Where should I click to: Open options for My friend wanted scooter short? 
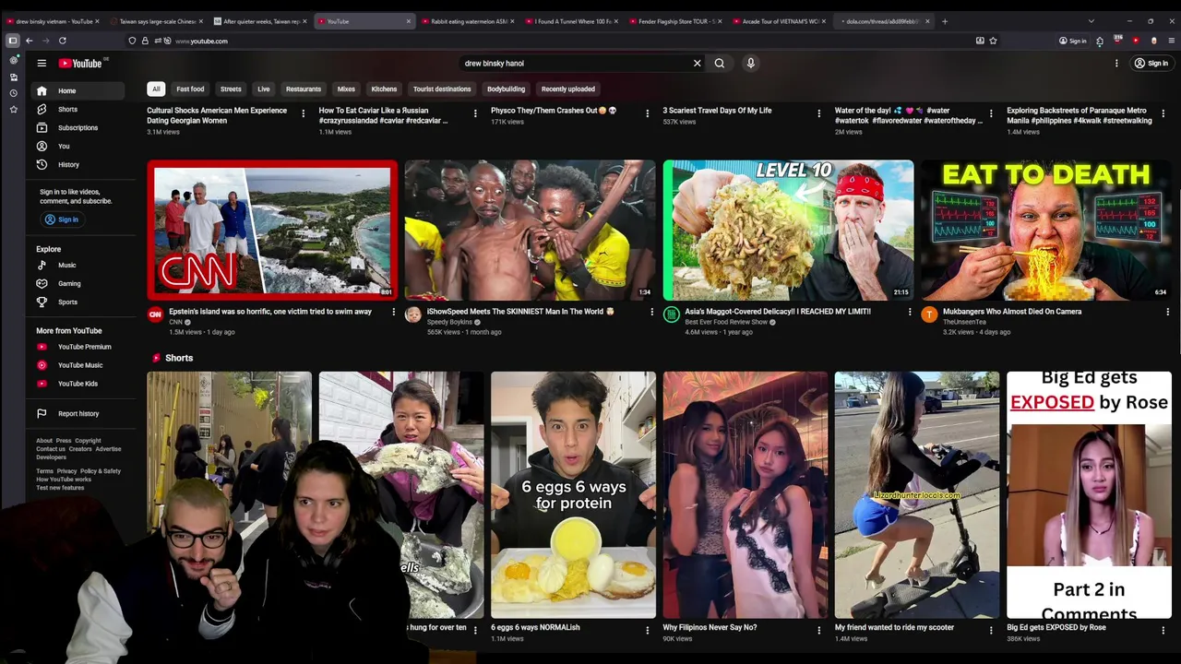pyautogui.click(x=991, y=630)
